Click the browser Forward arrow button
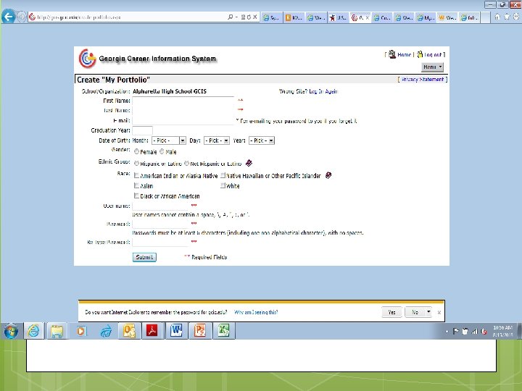The width and height of the screenshot is (522, 391). [21, 17]
